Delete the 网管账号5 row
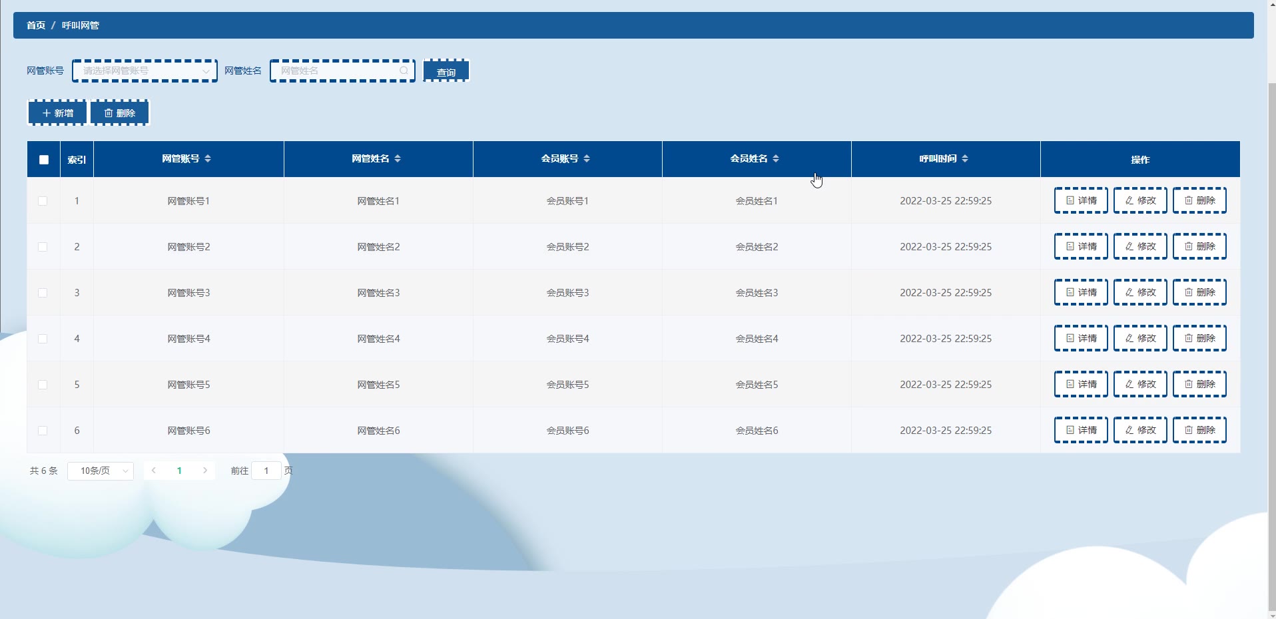This screenshot has height=619, width=1276. point(1199,384)
